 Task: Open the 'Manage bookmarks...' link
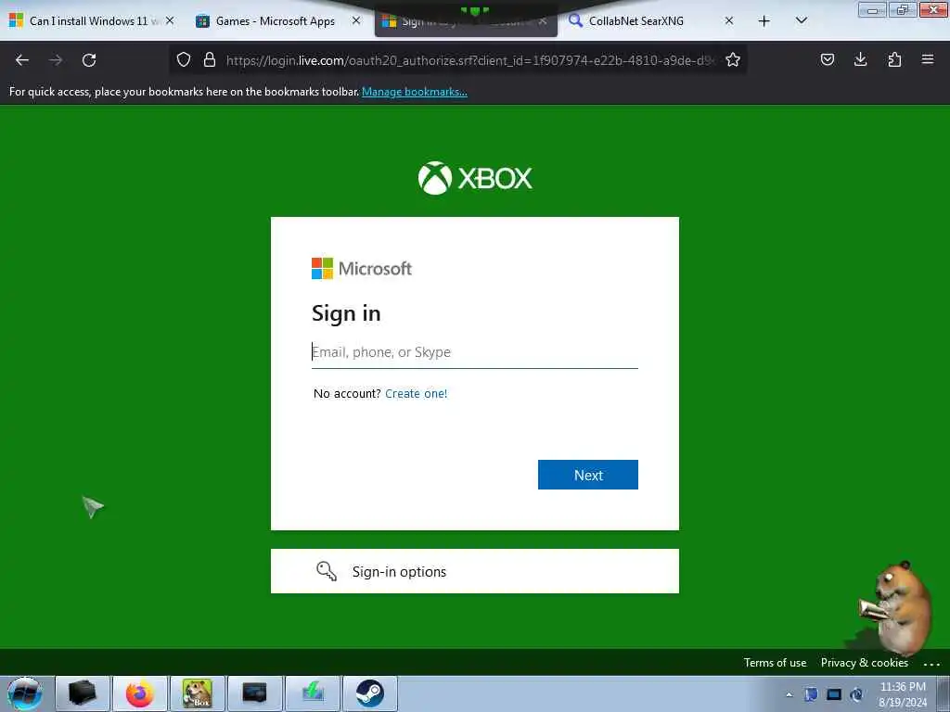click(x=415, y=92)
